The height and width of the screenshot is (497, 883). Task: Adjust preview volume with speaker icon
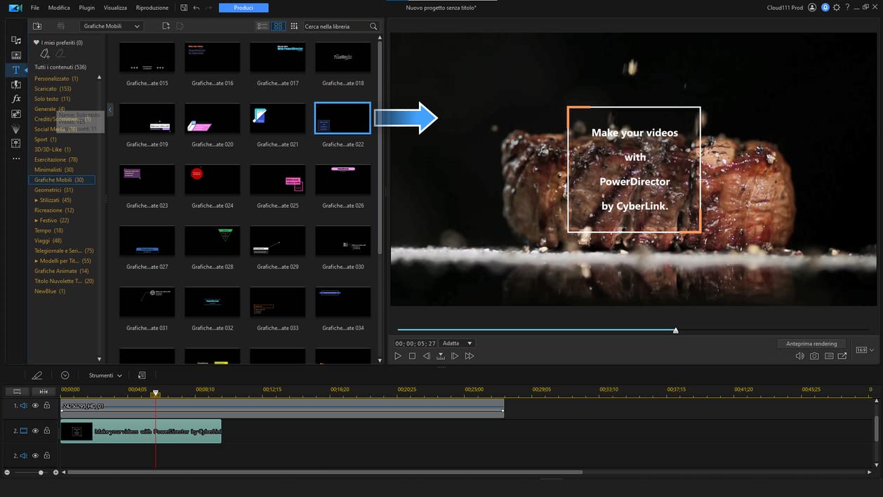(x=799, y=356)
